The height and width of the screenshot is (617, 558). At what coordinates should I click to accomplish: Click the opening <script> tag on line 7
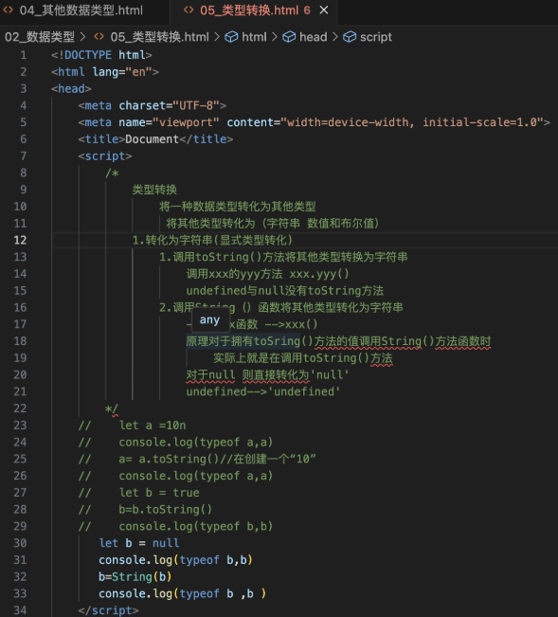[x=105, y=156]
